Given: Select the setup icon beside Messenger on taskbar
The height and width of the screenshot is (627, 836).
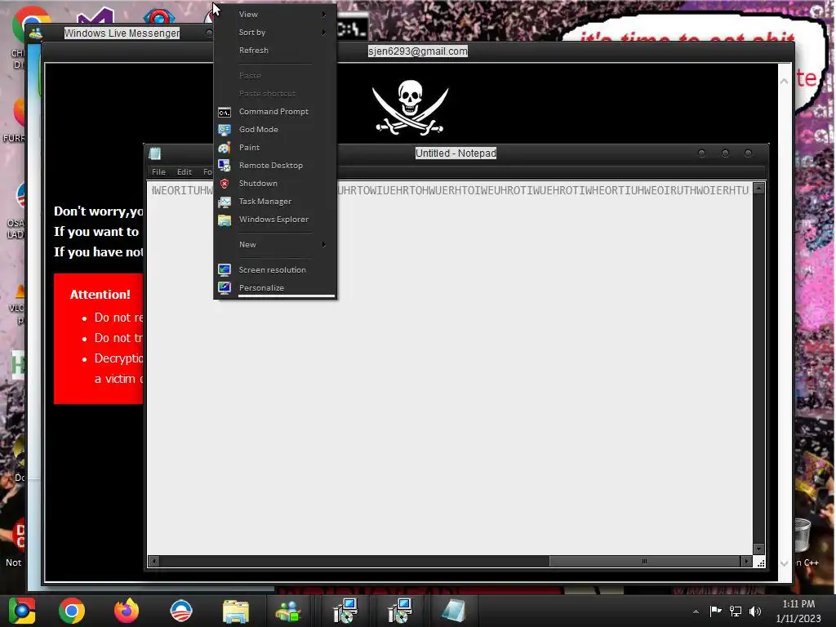Looking at the screenshot, I should [x=345, y=611].
